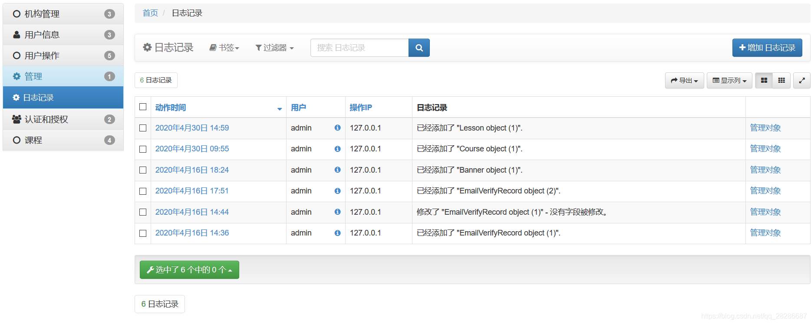The height and width of the screenshot is (324, 811).
Task: Switch to the small grid layout icon
Action: [781, 80]
